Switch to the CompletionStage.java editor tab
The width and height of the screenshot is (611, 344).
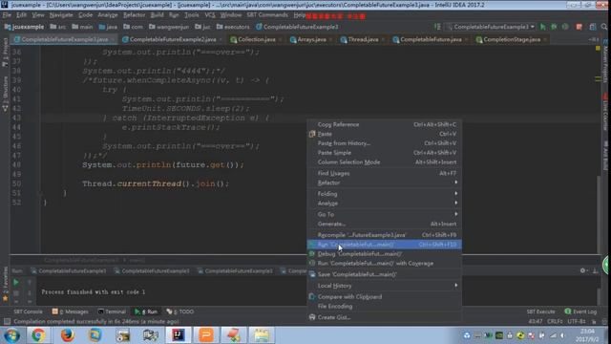point(511,39)
